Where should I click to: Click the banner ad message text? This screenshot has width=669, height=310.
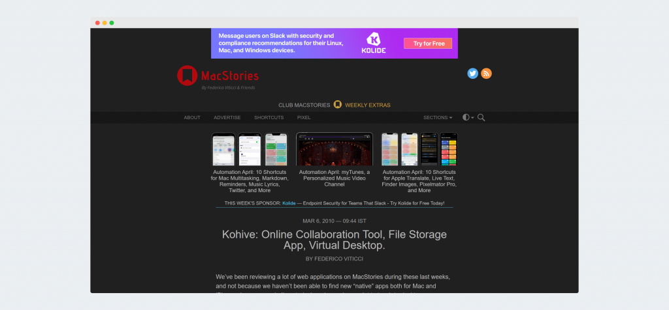pyautogui.click(x=282, y=43)
